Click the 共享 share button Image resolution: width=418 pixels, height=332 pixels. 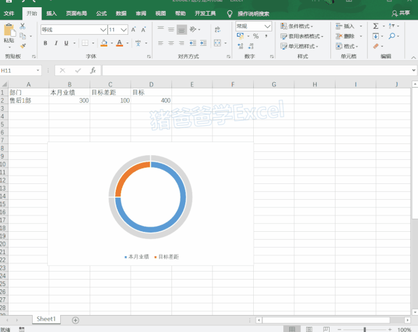(x=401, y=13)
